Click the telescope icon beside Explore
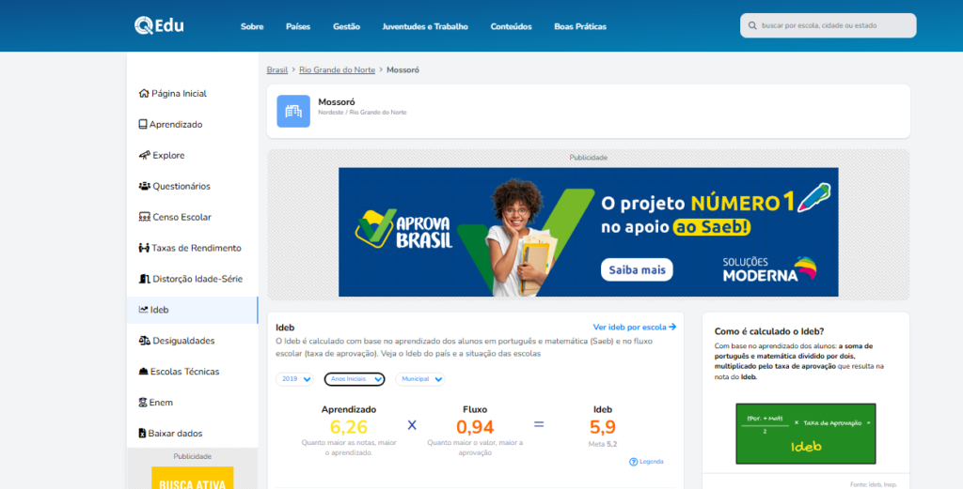 click(144, 156)
